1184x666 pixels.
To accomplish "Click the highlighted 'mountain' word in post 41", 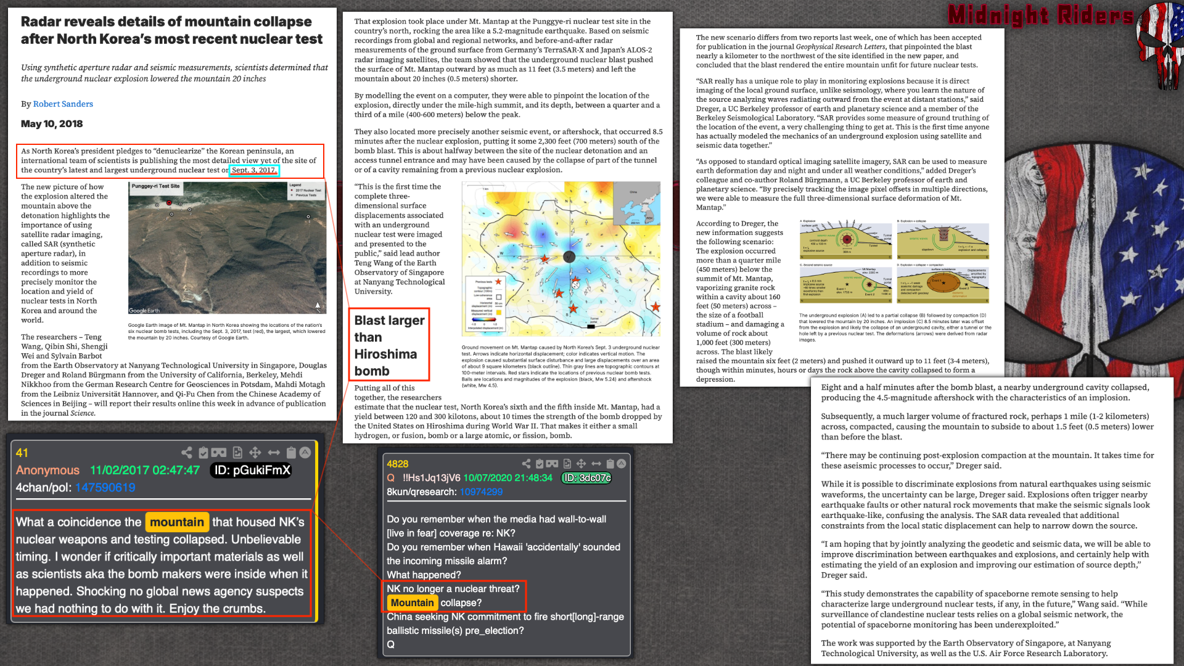I will pos(177,523).
